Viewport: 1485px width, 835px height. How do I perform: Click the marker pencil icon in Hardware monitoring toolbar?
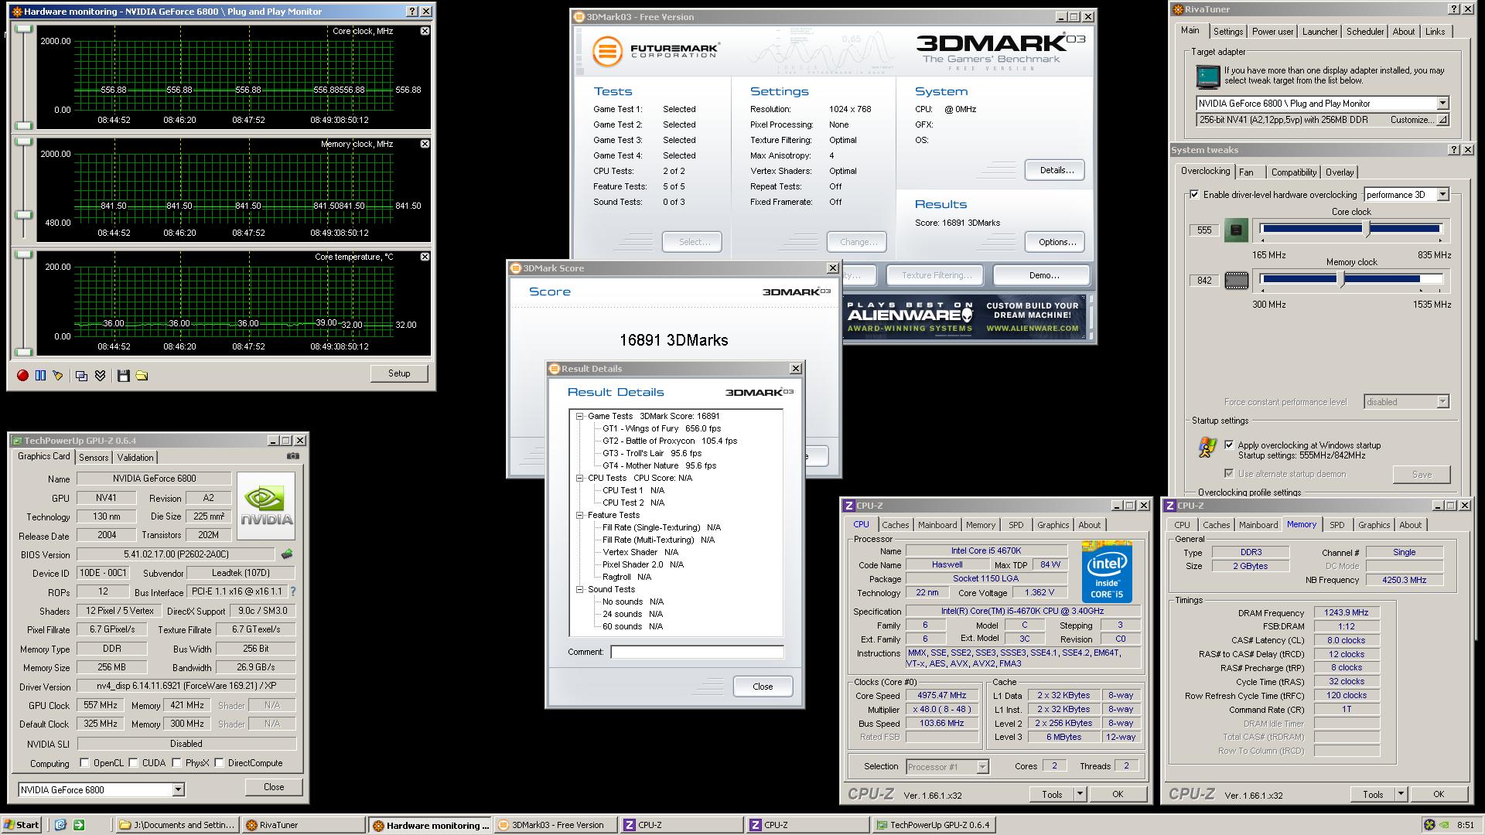[58, 376]
